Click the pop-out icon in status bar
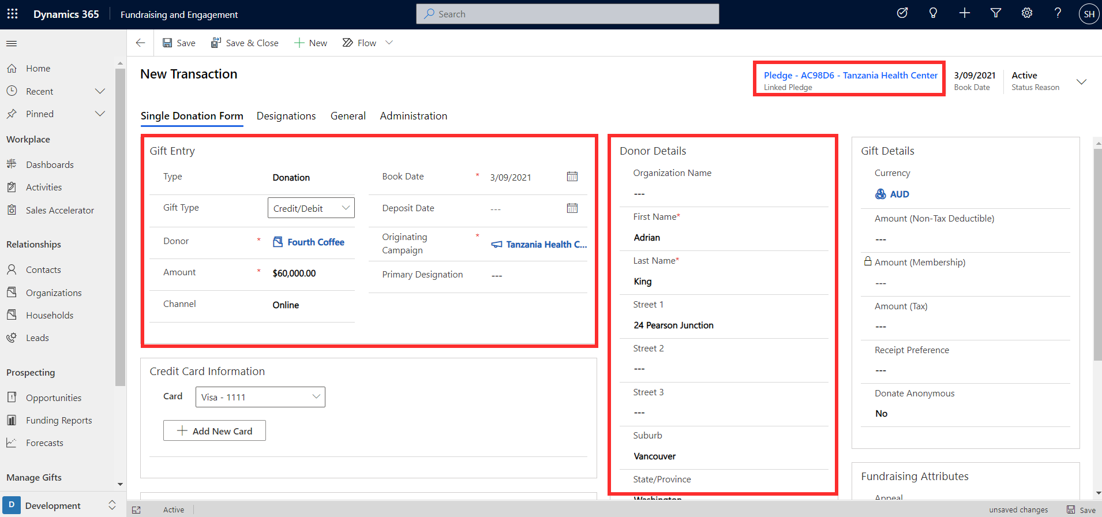The width and height of the screenshot is (1102, 517). click(136, 509)
